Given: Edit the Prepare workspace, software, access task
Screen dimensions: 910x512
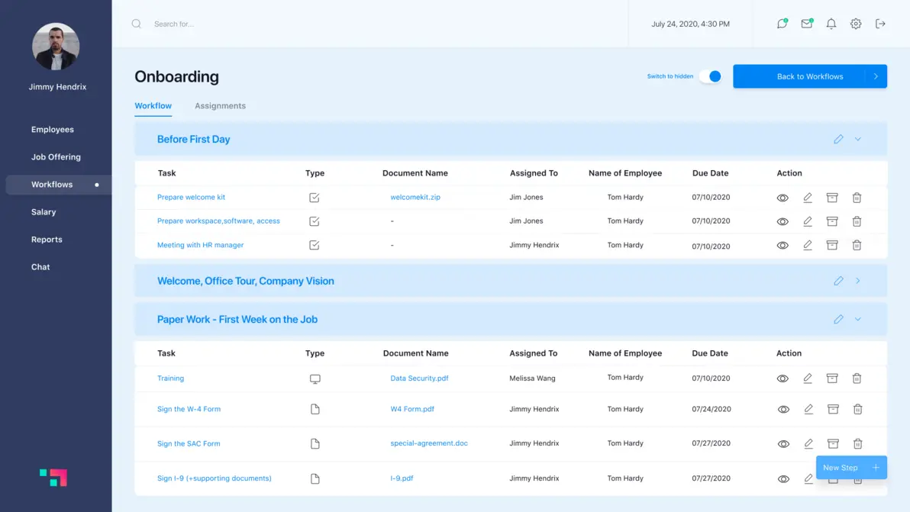Looking at the screenshot, I should [x=807, y=221].
